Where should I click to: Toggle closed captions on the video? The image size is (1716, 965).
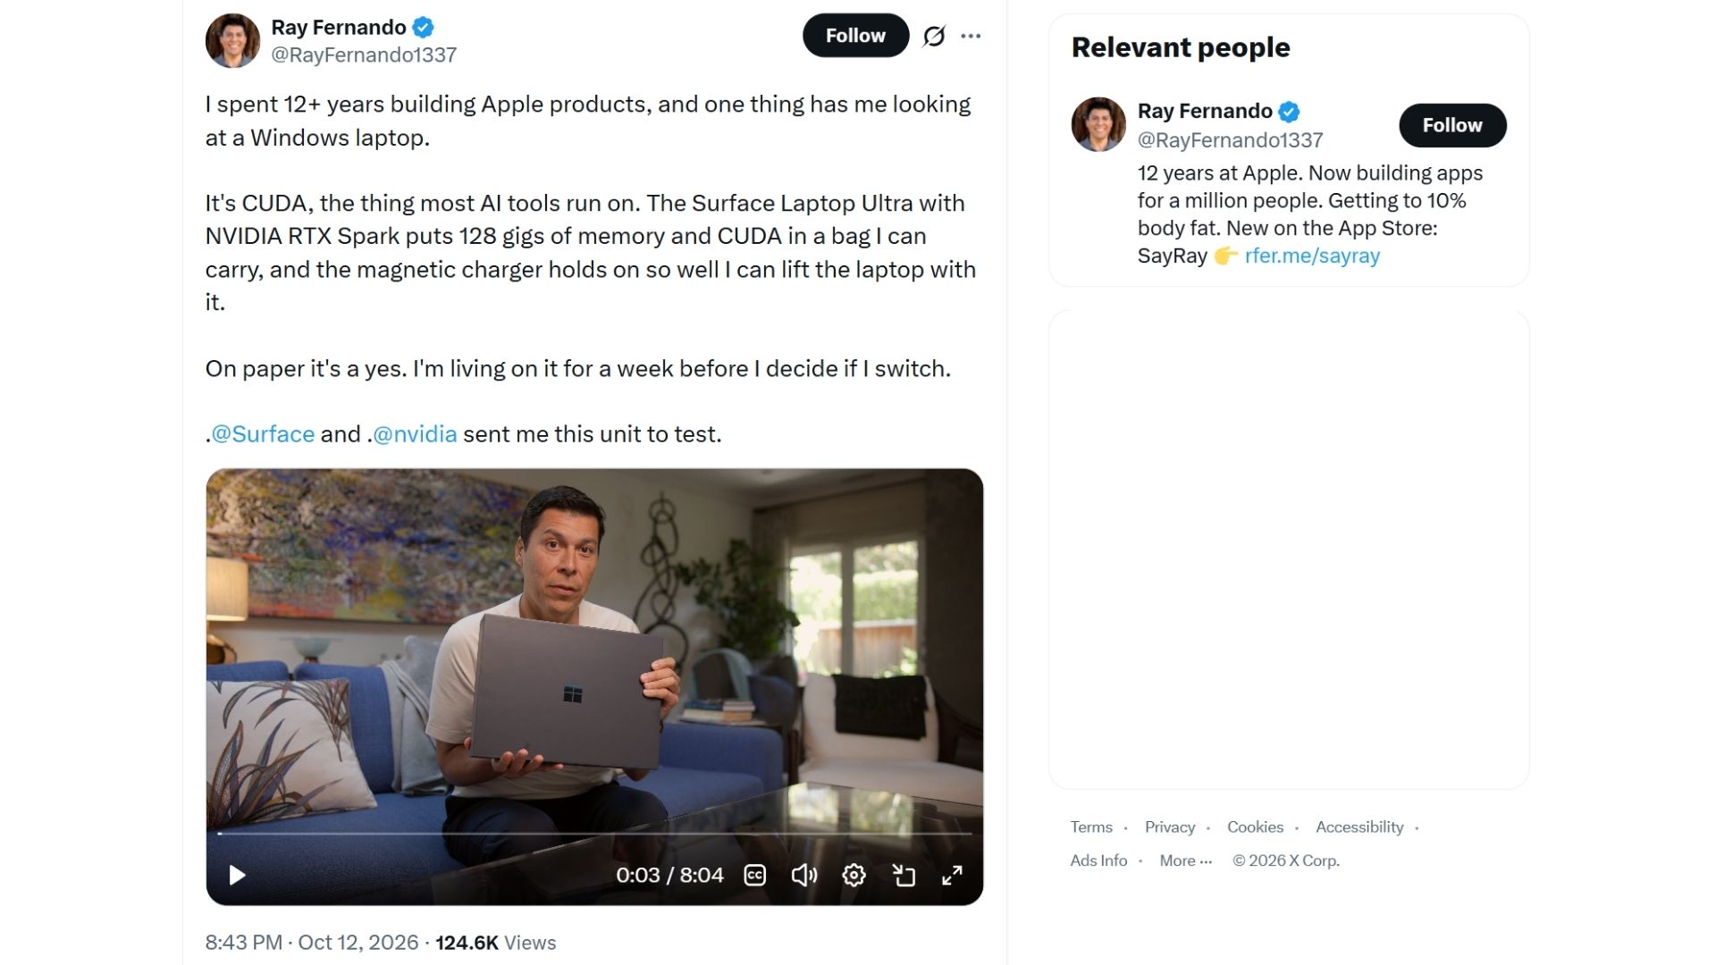point(755,875)
